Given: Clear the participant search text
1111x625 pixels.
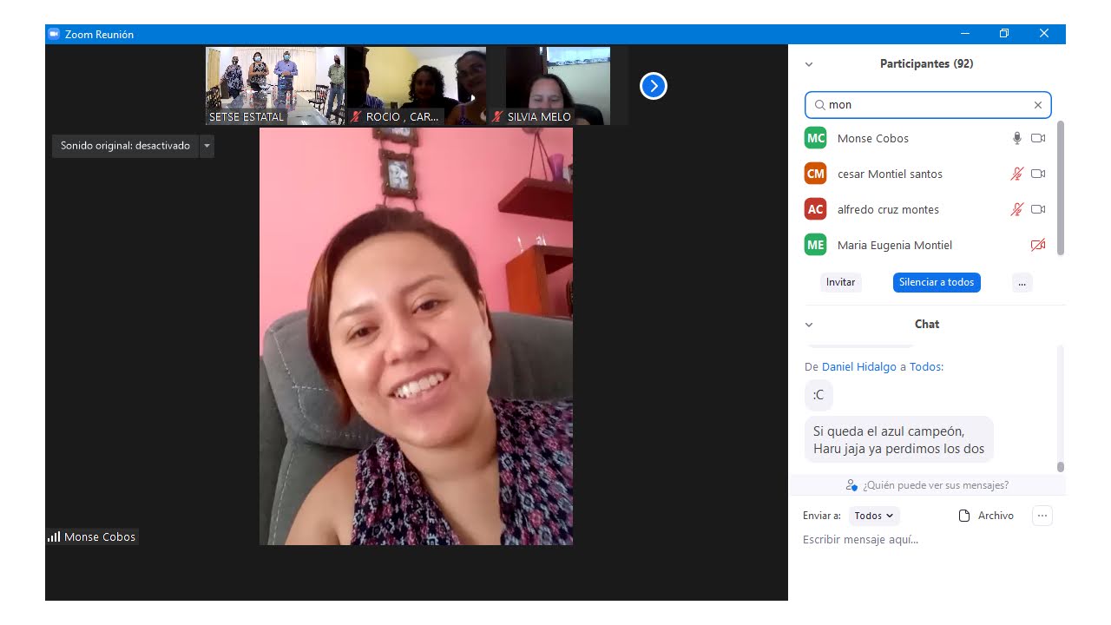Looking at the screenshot, I should tap(1037, 105).
